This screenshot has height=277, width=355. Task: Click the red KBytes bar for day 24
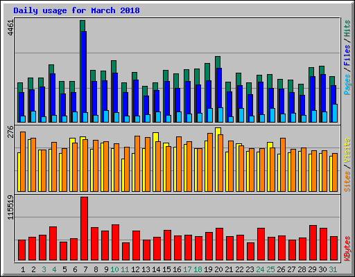pos(261,244)
